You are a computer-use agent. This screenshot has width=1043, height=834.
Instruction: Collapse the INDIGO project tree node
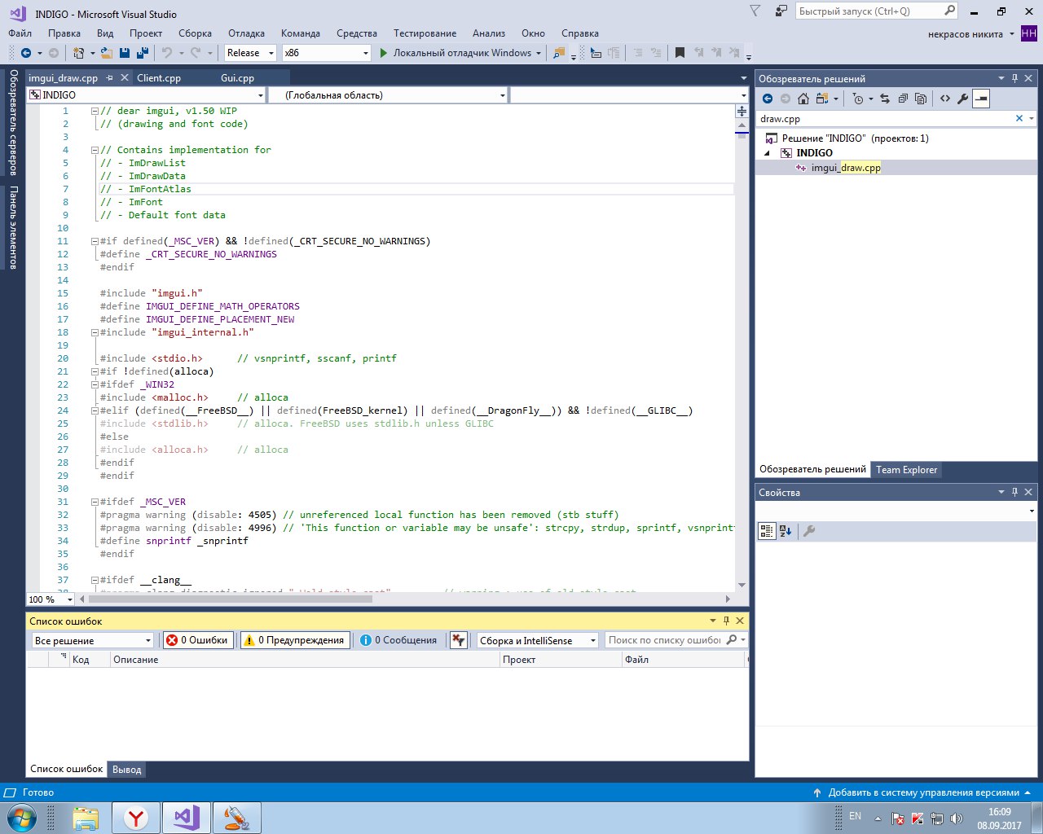click(767, 153)
